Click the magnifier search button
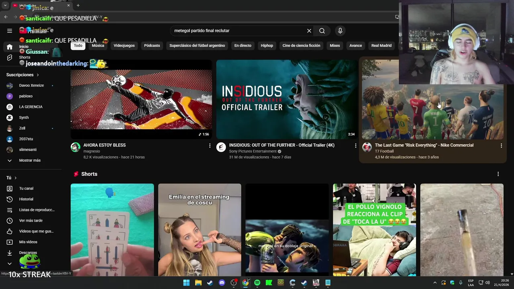The height and width of the screenshot is (289, 514). pos(322,31)
